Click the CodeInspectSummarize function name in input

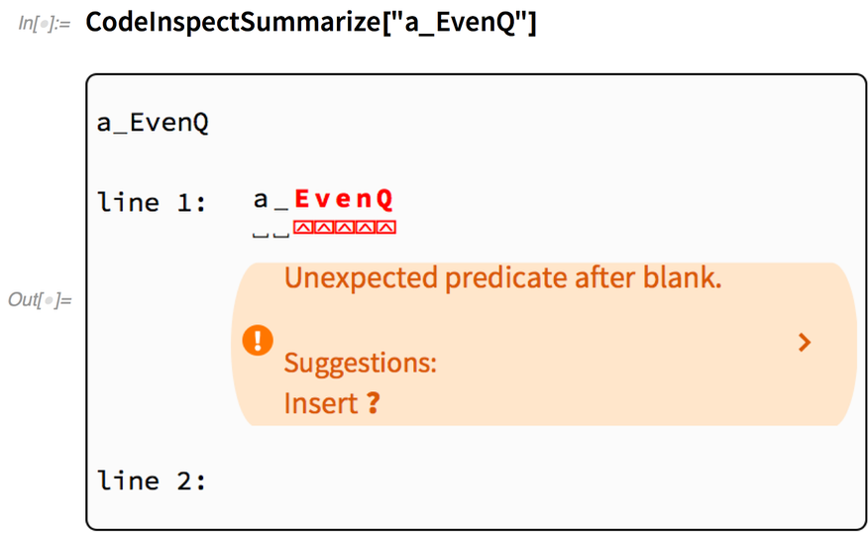(x=237, y=23)
